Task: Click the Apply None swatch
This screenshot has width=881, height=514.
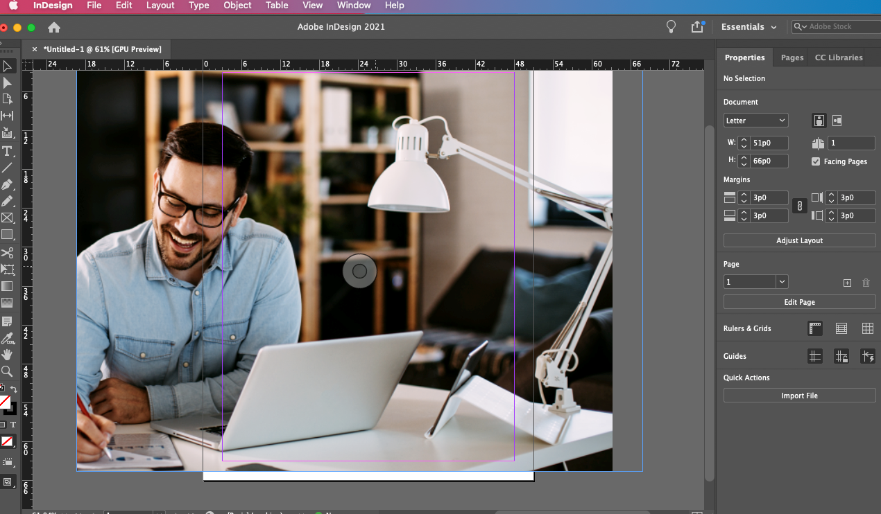Action: click(8, 441)
